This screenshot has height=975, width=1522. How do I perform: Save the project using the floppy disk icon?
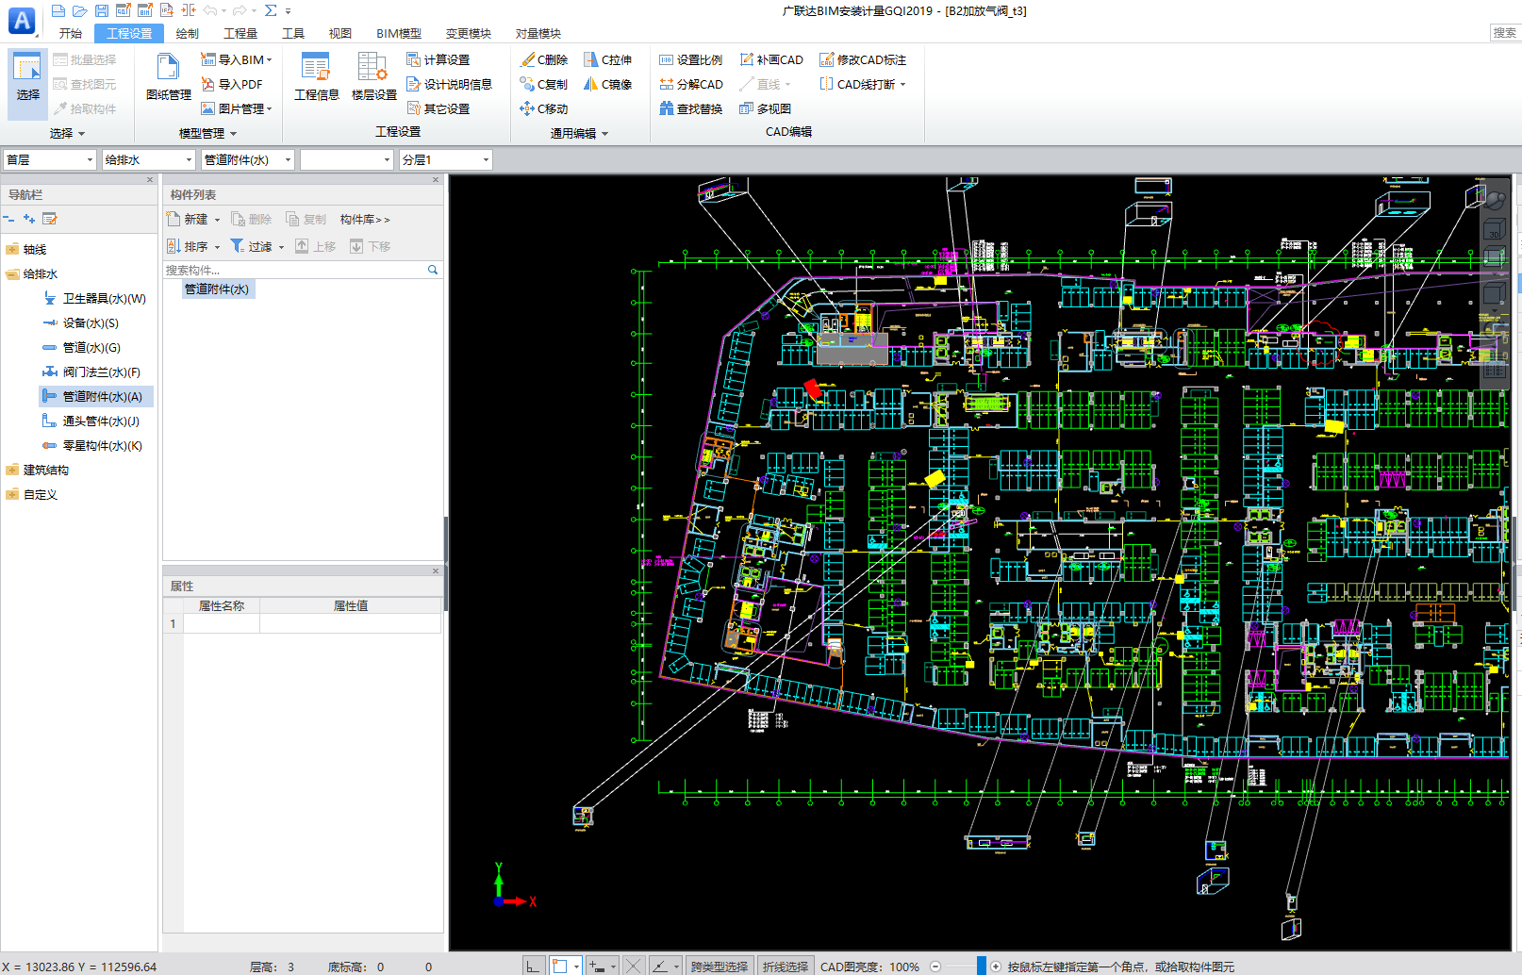tap(102, 10)
